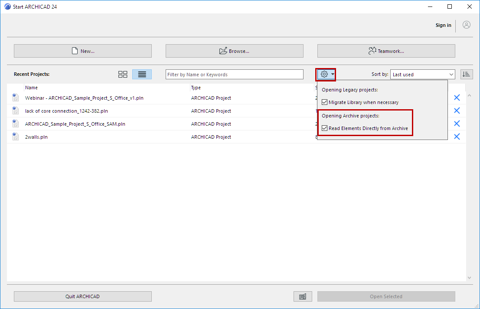Select Webinar - ARCHICAD_Sample_Project_S_Office_v1.pln
Image resolution: width=480 pixels, height=309 pixels.
84,98
